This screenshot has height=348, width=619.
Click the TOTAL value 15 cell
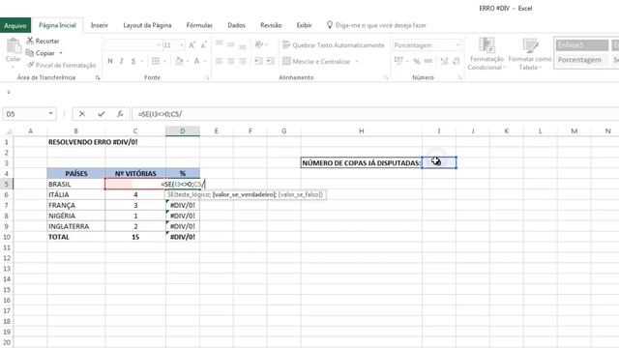[135, 237]
